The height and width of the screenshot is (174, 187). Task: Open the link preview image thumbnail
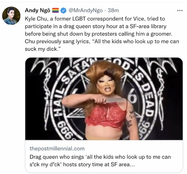pos(104,99)
